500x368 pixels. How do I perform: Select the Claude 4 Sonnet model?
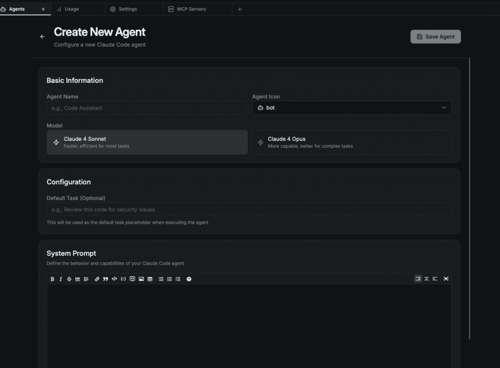[x=147, y=142]
